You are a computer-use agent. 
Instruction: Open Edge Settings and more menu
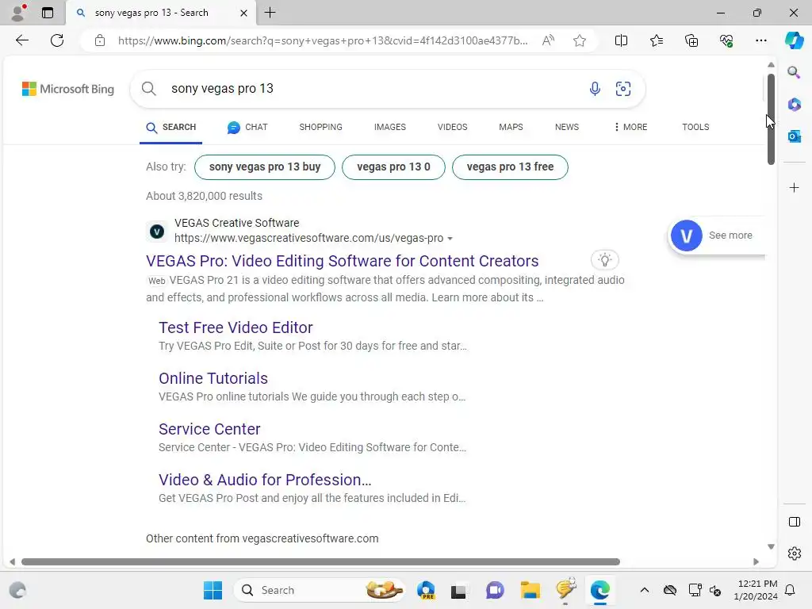click(x=760, y=40)
